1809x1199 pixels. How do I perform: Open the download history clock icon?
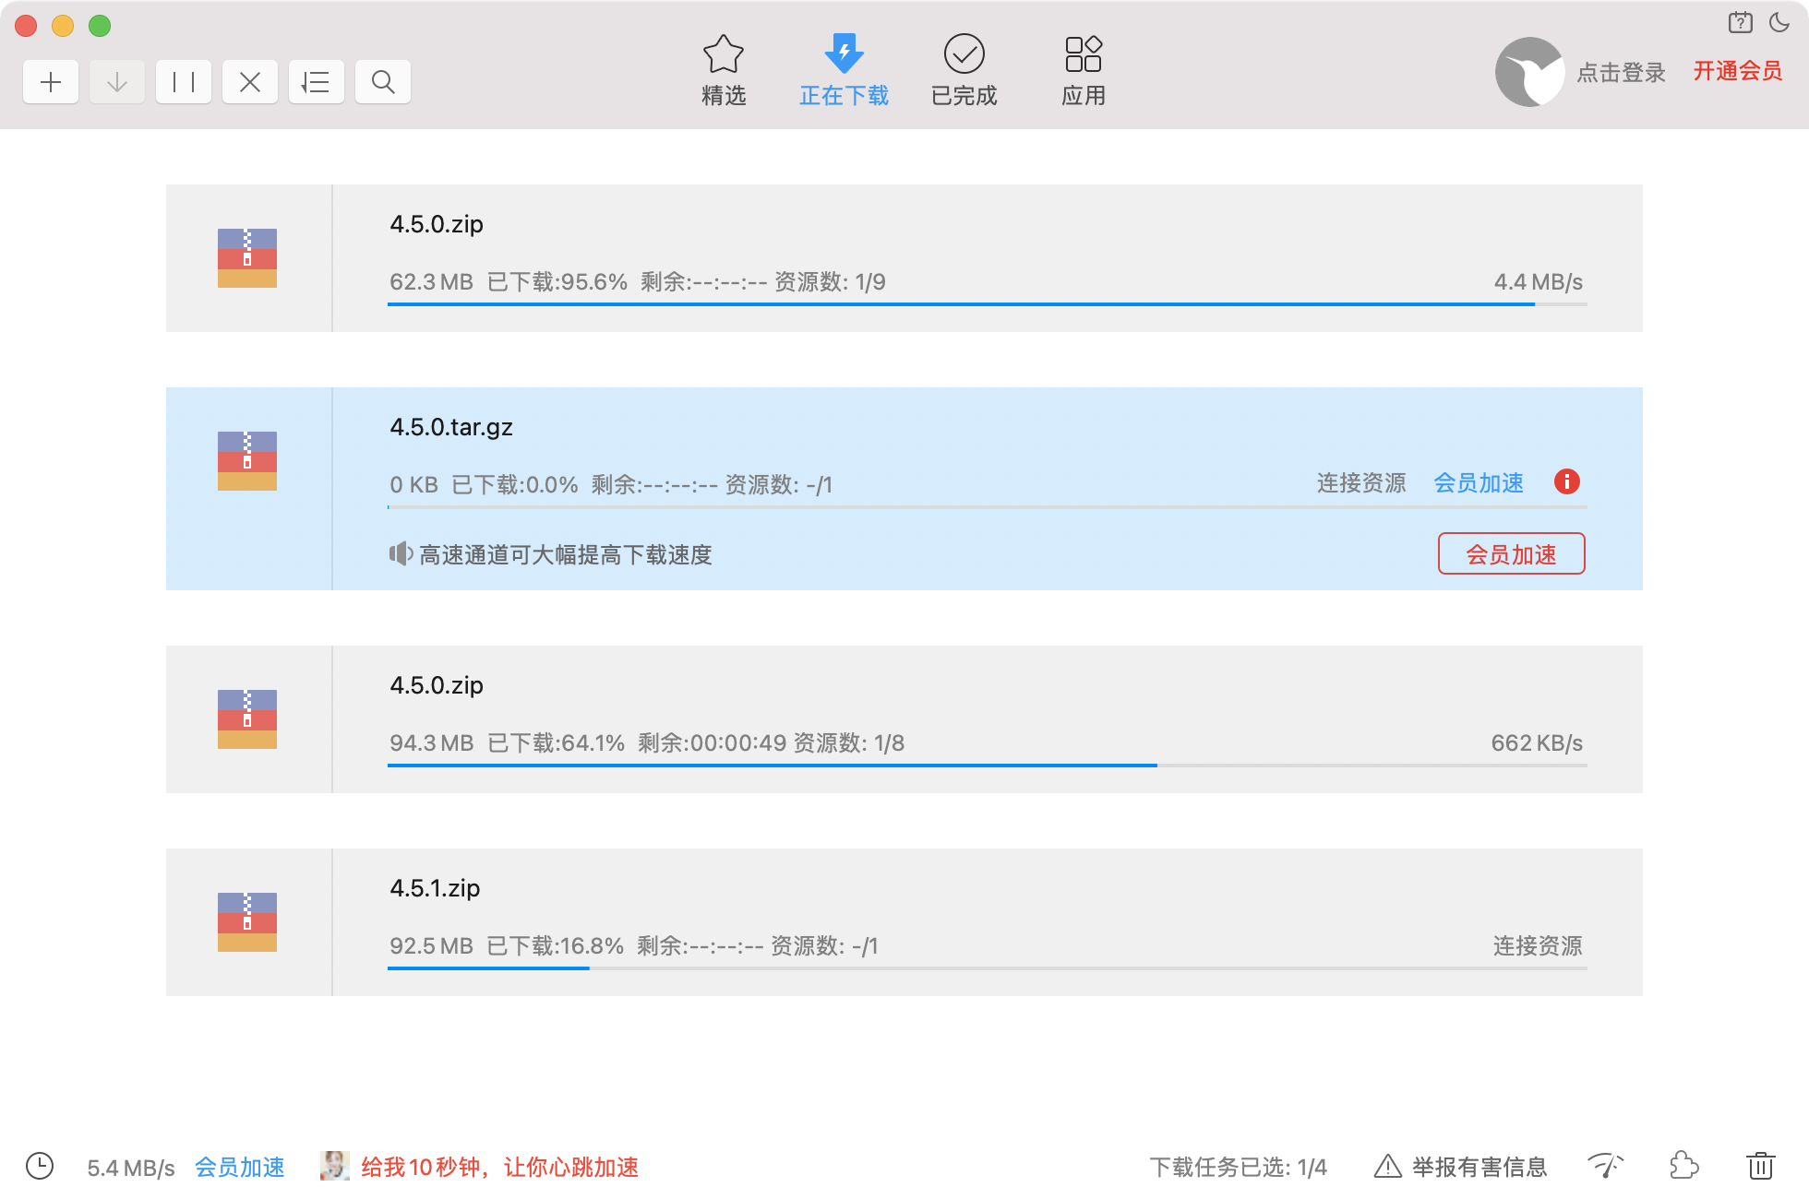point(39,1166)
